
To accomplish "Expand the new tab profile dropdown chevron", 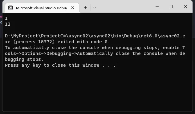I will (95, 8).
